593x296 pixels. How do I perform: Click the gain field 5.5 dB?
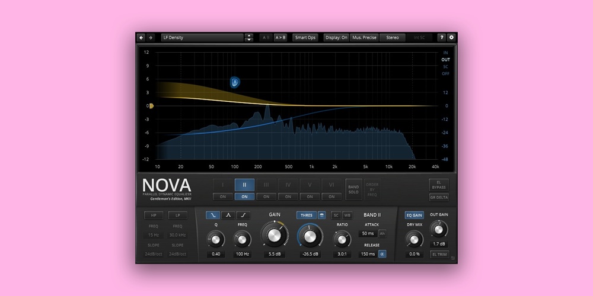tap(275, 254)
